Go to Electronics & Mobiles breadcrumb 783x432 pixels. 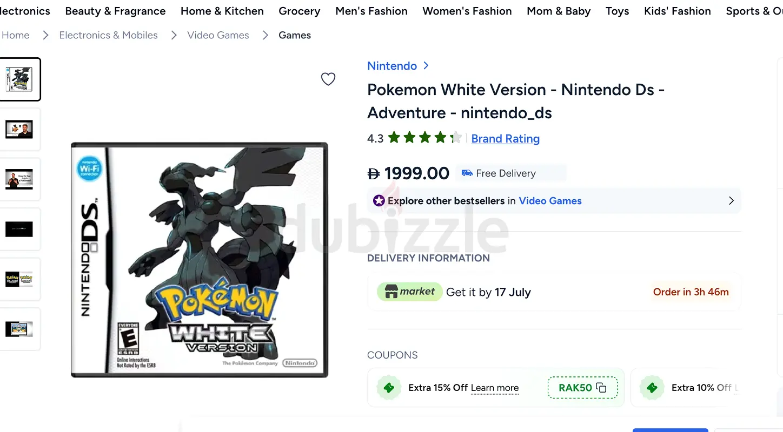click(x=108, y=35)
